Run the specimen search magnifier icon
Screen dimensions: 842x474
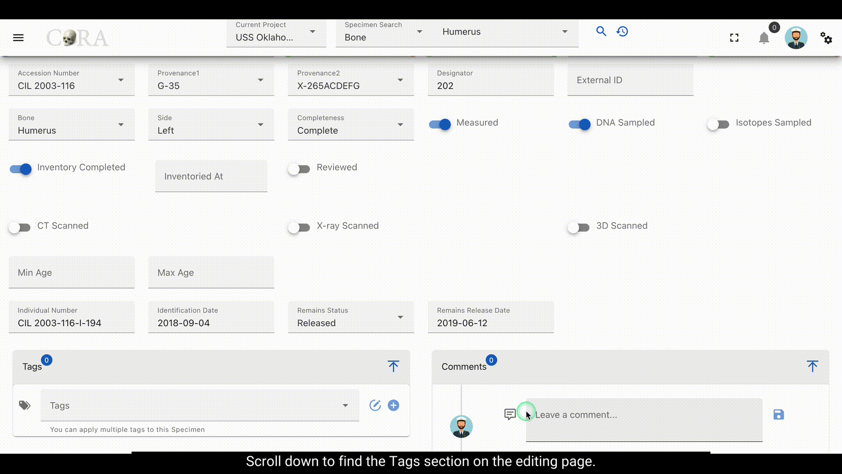(x=601, y=31)
